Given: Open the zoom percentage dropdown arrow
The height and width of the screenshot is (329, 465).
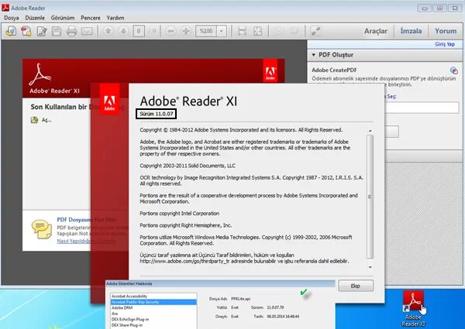Looking at the screenshot, I should pyautogui.click(x=222, y=31).
